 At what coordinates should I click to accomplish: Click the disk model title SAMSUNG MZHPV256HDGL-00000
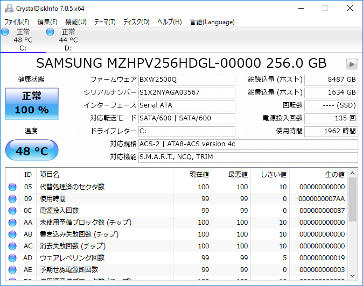coord(149,63)
